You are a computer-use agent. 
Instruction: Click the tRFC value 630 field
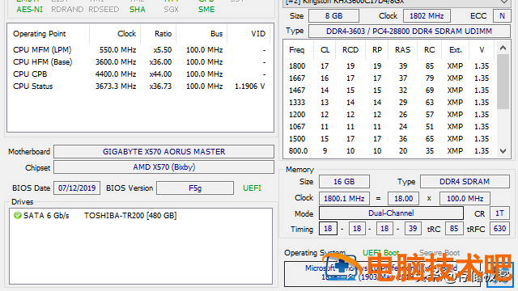(x=499, y=229)
